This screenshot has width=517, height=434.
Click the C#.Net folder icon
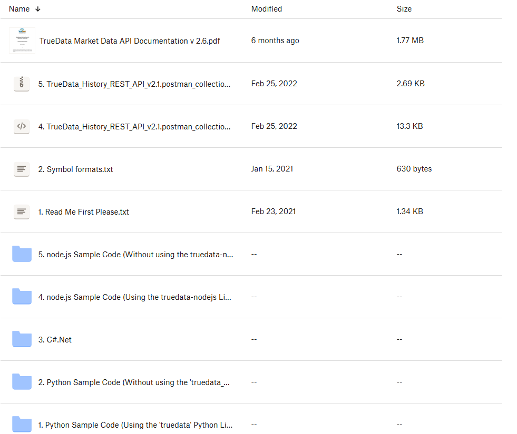coord(22,339)
